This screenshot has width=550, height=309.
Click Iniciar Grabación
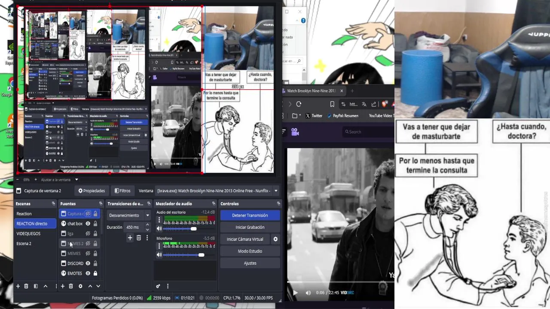[250, 227]
